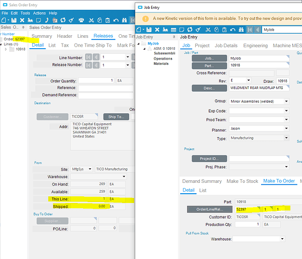This screenshot has width=302, height=259.
Task: Select the Make To Stock tab
Action: pyautogui.click(x=242, y=181)
